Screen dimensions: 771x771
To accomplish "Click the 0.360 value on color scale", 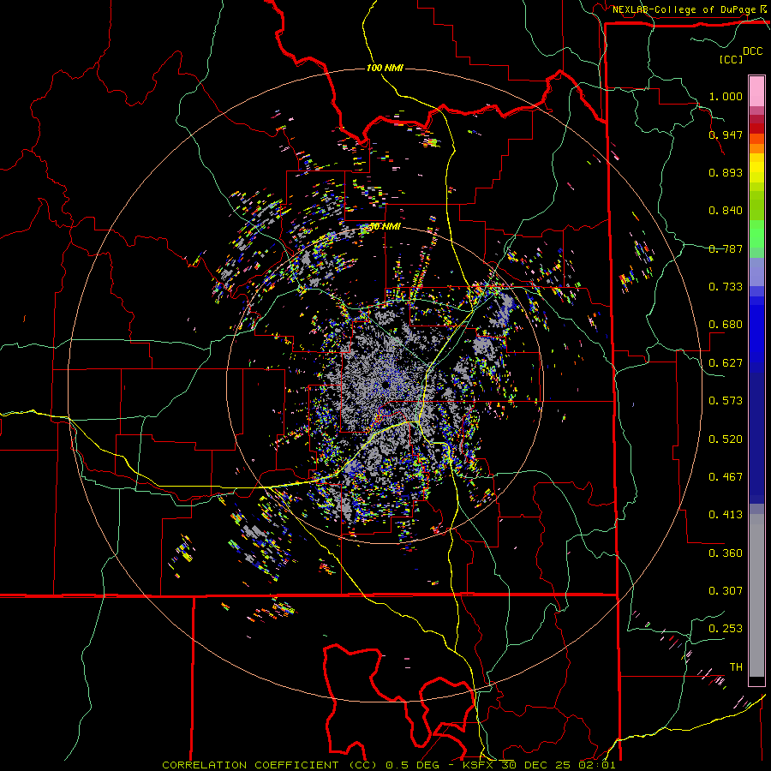I will pyautogui.click(x=726, y=553).
